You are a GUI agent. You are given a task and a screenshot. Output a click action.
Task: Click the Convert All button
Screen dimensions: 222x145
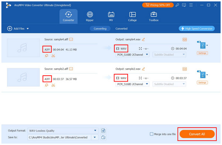(x=197, y=134)
